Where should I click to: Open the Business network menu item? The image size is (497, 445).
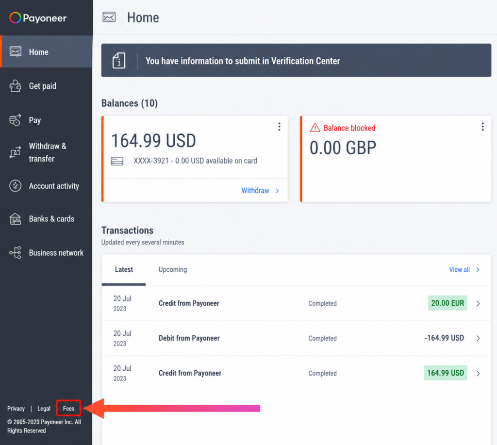46,253
